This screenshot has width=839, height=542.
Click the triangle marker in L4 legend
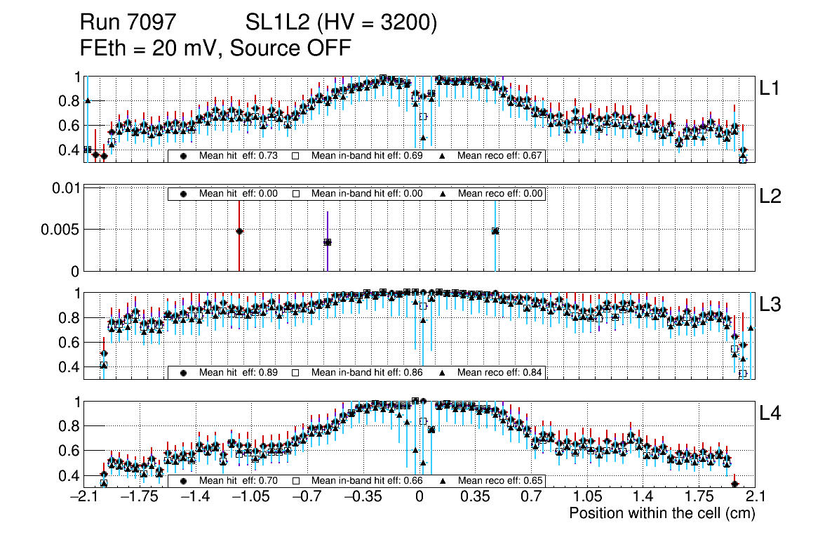[443, 481]
